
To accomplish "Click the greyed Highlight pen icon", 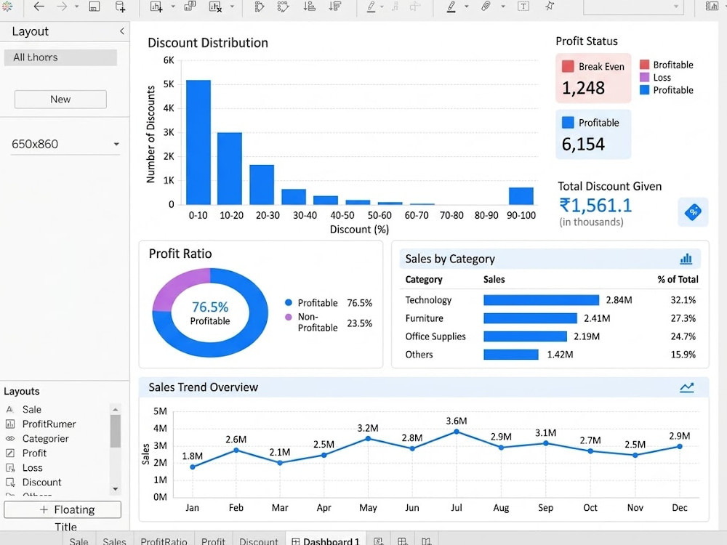I will coord(371,7).
